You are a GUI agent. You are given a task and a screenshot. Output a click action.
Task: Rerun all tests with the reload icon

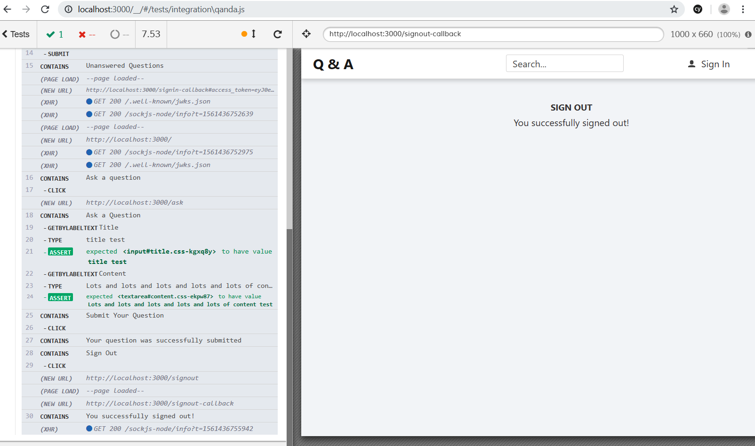pyautogui.click(x=278, y=34)
